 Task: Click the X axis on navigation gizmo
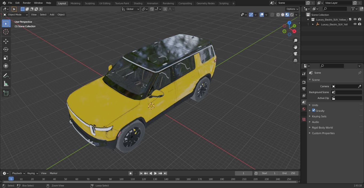[294, 31]
